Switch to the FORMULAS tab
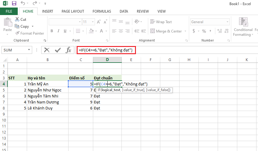The image size is (258, 151). point(102,11)
